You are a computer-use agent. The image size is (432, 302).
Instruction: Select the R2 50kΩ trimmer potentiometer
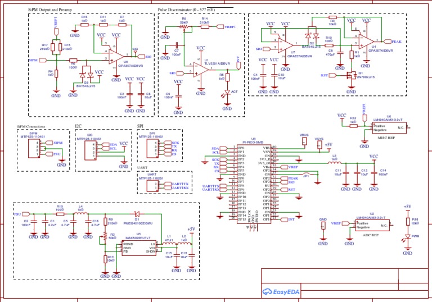(x=105, y=236)
